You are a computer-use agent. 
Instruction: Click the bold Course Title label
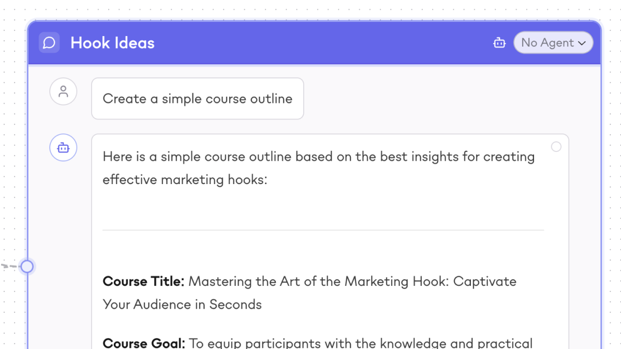[x=143, y=282]
